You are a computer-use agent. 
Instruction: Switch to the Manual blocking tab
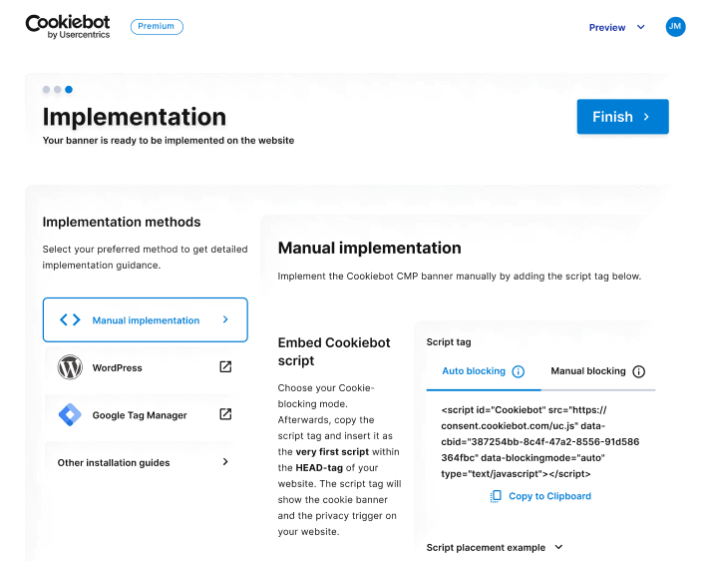(x=588, y=371)
